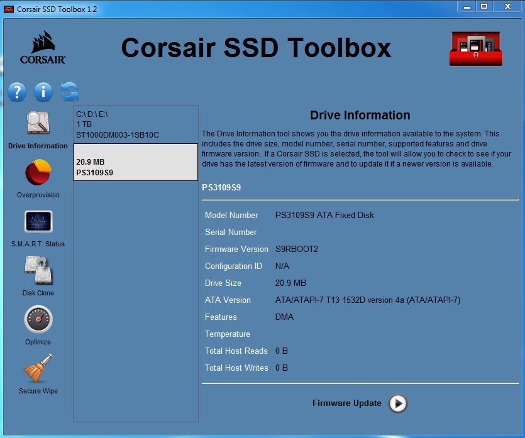Open the Secure Wipe broom icon

click(38, 368)
